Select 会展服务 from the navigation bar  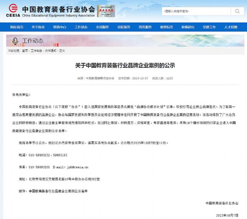click(x=123, y=27)
